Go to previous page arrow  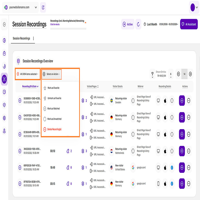click(178, 74)
